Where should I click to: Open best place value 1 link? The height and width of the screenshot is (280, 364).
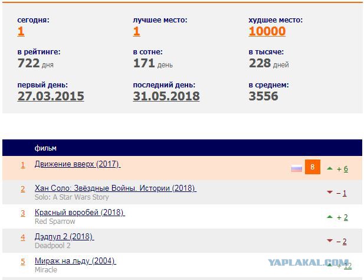(136, 31)
